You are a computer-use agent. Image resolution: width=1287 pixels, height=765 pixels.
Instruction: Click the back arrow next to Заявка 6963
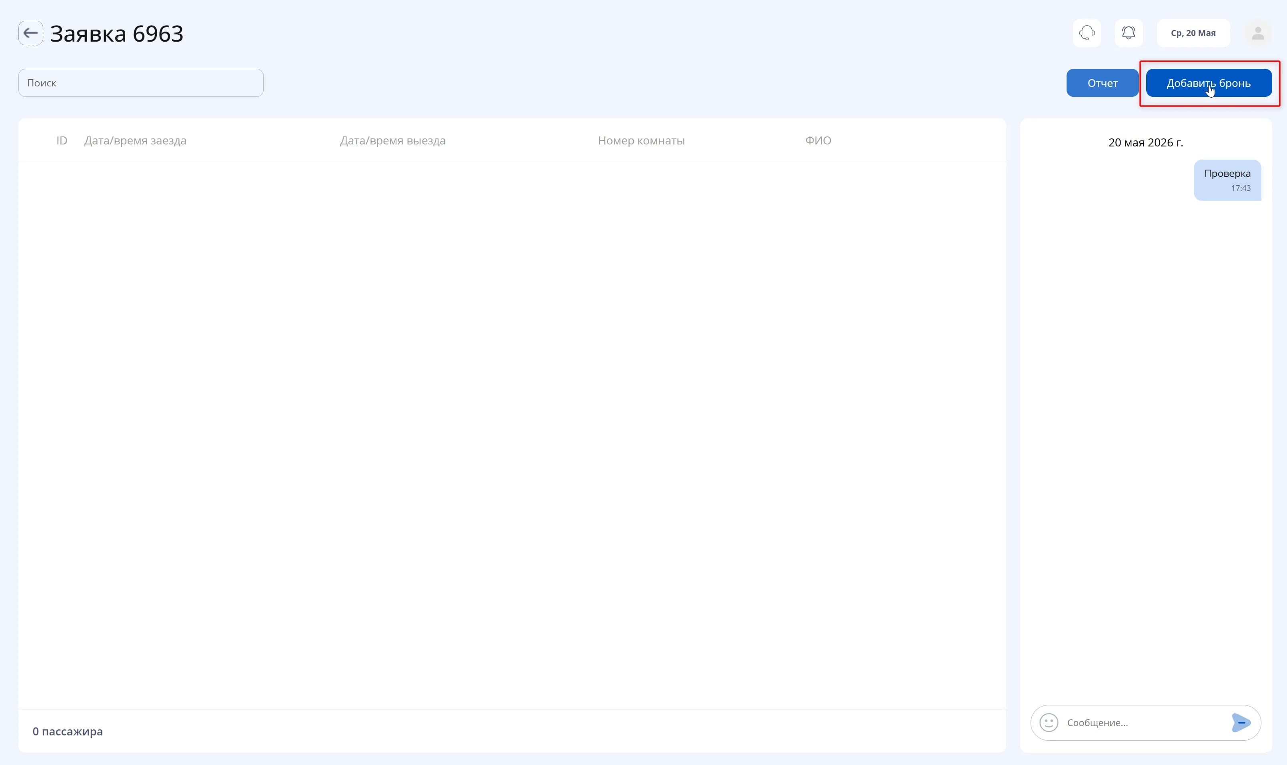pyautogui.click(x=30, y=33)
